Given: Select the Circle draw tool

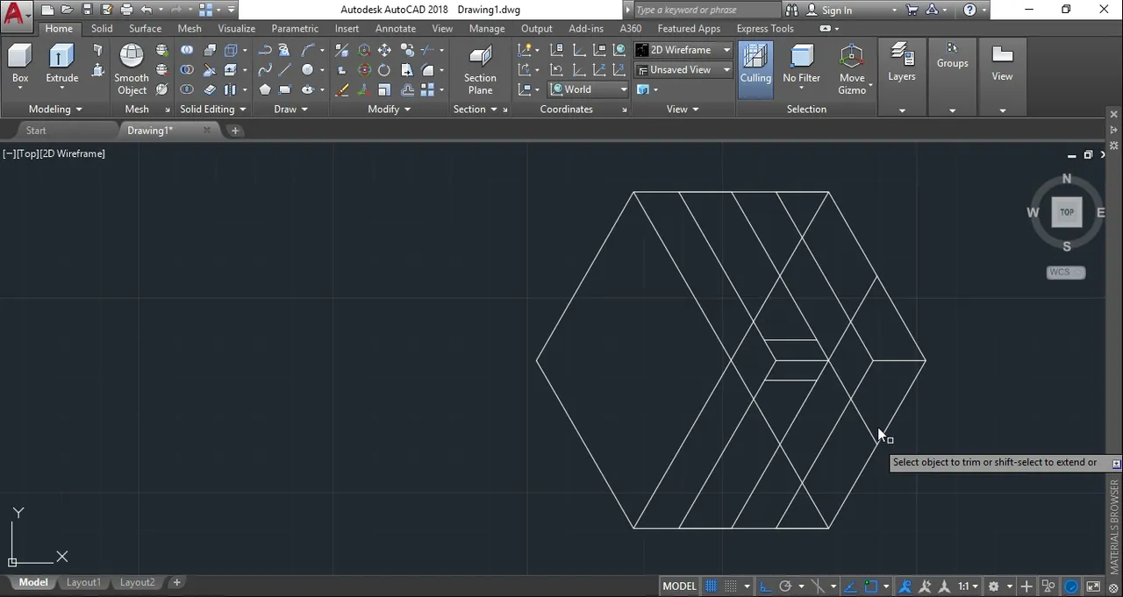Looking at the screenshot, I should (x=307, y=69).
